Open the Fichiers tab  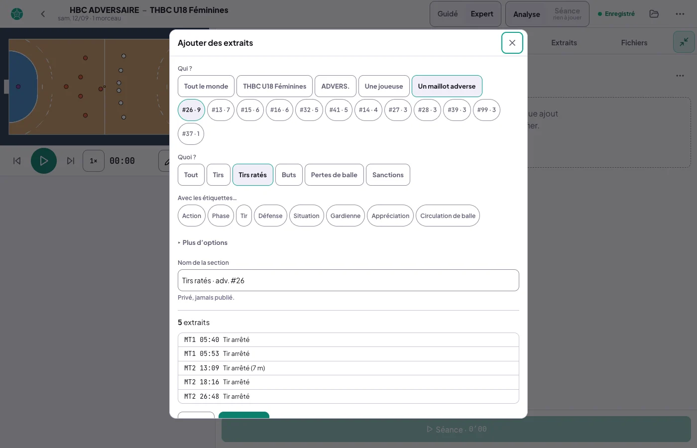pos(634,43)
